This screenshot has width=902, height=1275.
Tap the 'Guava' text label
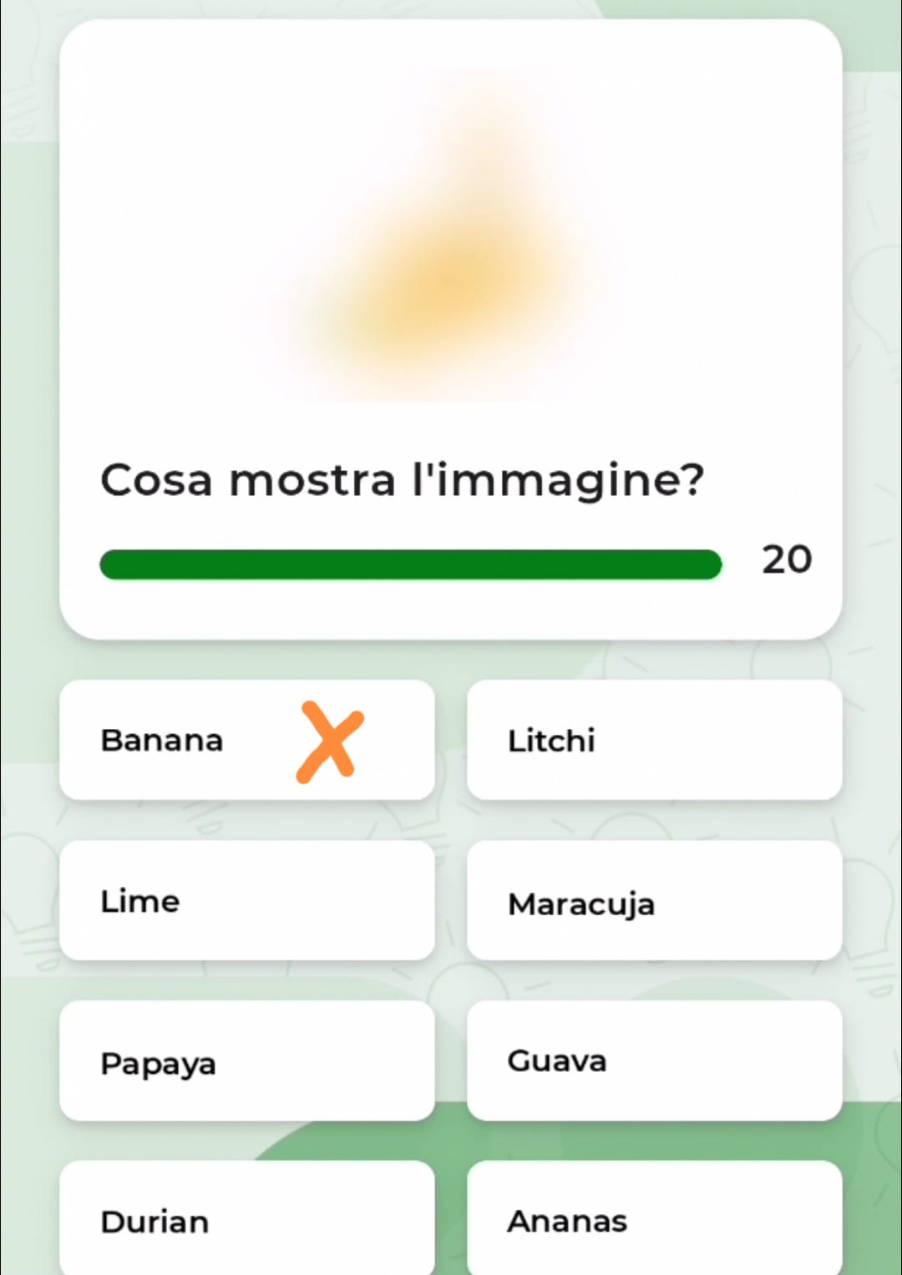coord(556,1061)
